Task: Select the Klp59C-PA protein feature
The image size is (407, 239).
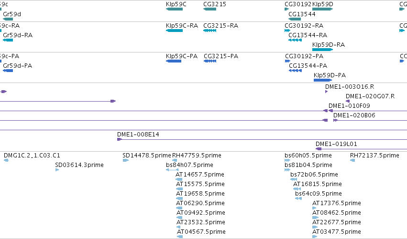Action: point(174,61)
